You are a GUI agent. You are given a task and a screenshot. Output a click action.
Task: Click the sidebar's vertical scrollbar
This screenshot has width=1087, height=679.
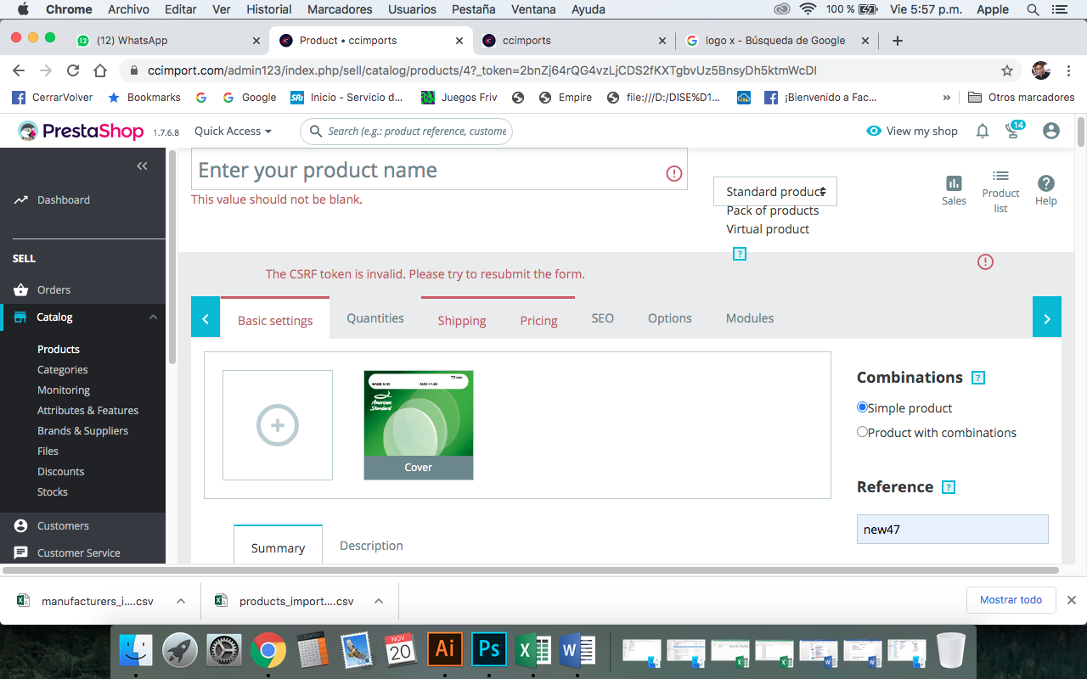[x=172, y=257]
